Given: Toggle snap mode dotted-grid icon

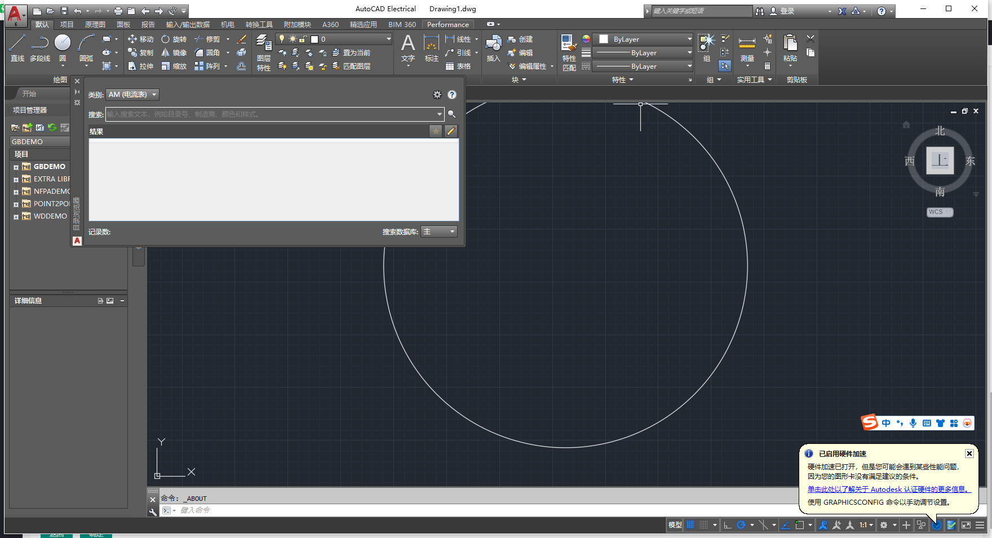Looking at the screenshot, I should tap(703, 525).
